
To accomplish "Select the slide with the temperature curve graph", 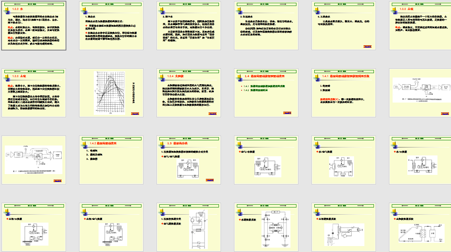I will (111, 93).
